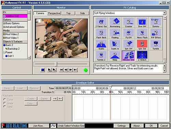
Task: Click the Time code input field
Action: point(63,88)
